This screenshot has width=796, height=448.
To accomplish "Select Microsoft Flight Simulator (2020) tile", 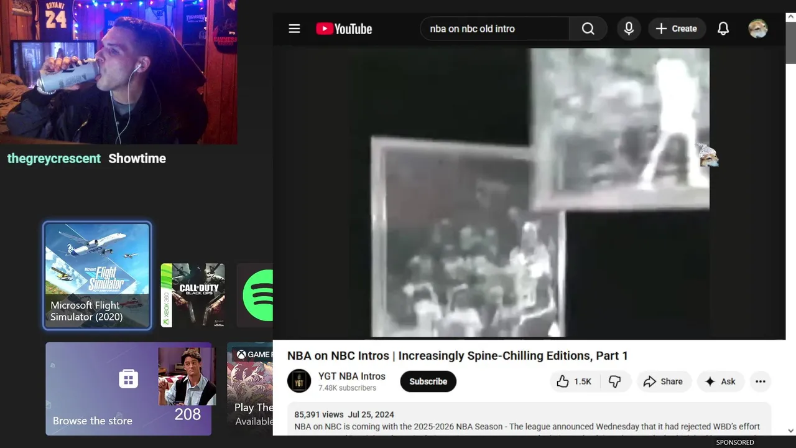I will coord(97,276).
